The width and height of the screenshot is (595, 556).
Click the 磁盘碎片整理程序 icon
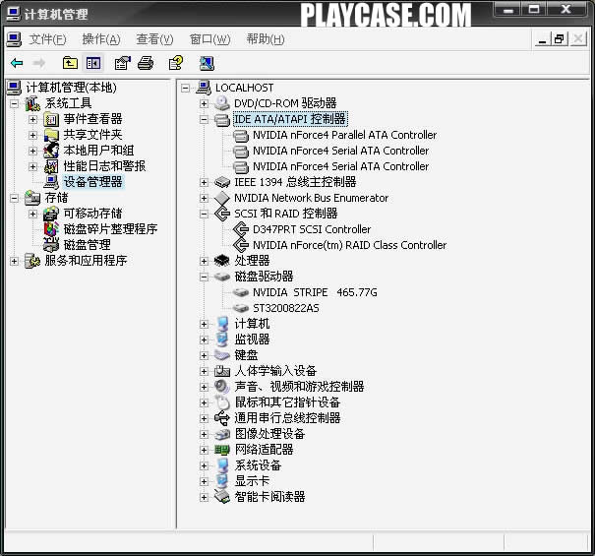[51, 229]
